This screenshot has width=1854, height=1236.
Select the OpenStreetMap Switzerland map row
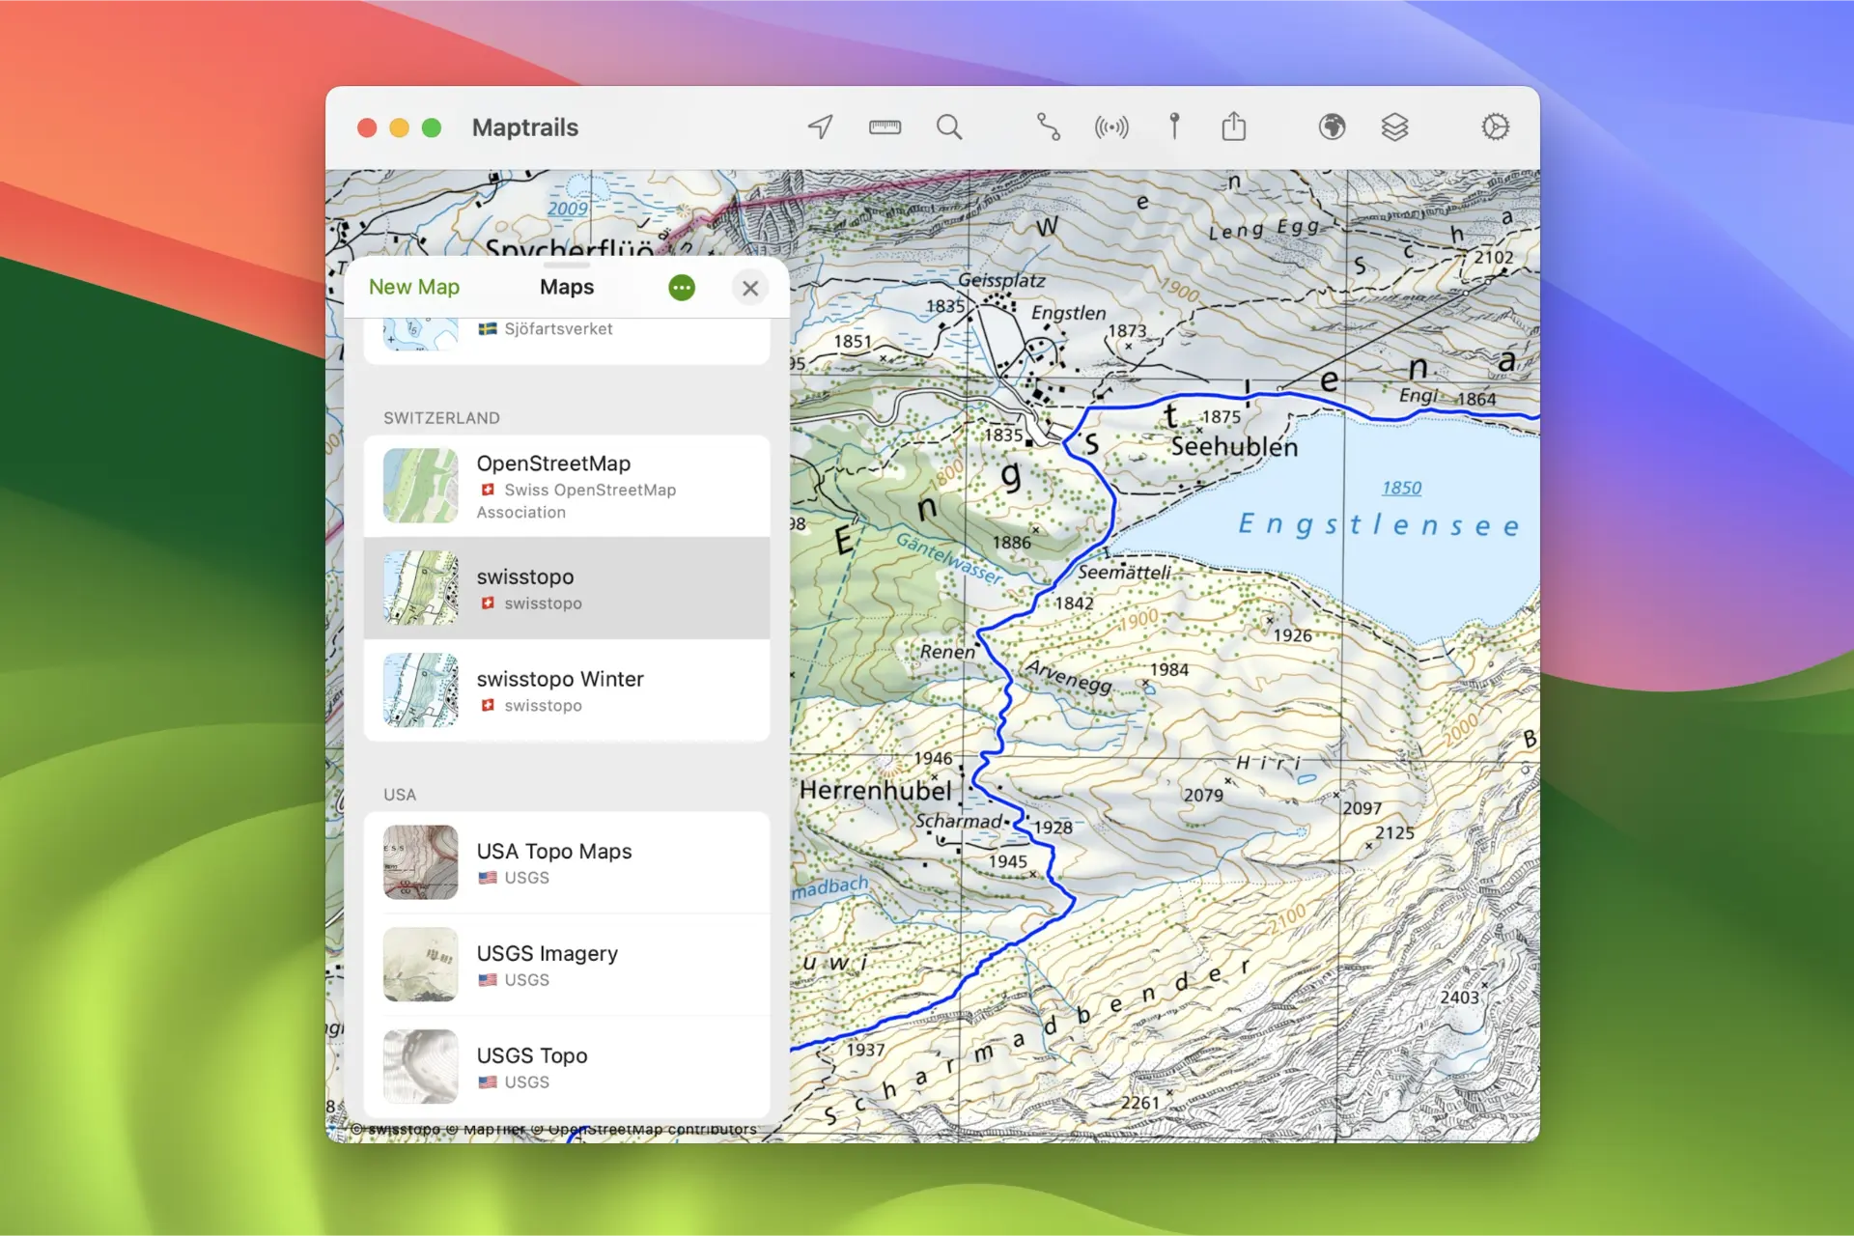(x=567, y=486)
